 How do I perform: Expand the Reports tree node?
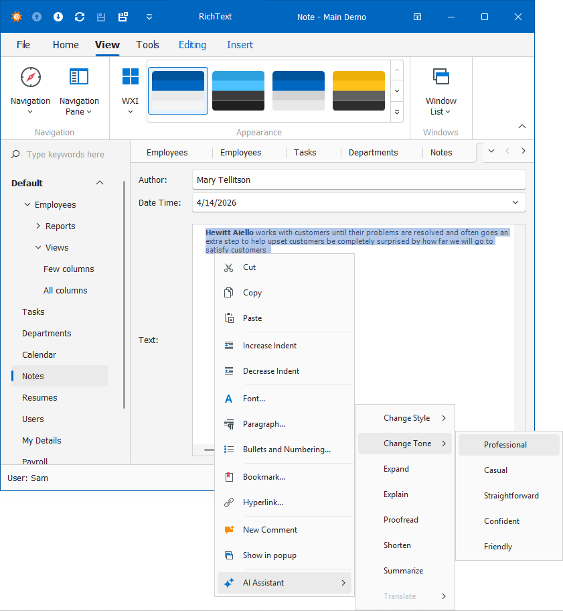pos(38,226)
